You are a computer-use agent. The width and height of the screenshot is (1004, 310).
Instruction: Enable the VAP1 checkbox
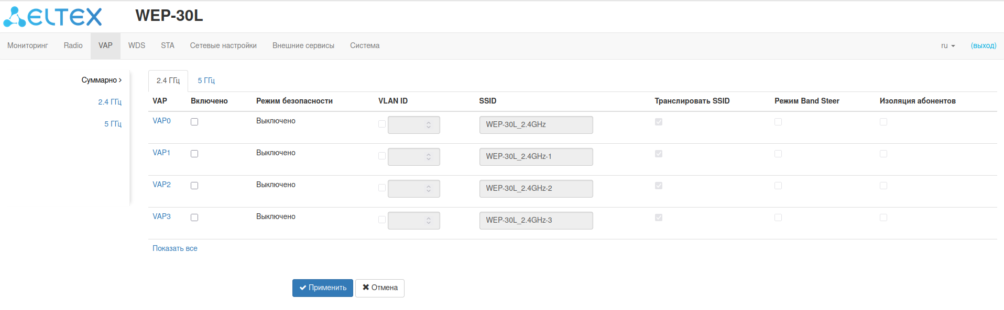pos(194,154)
